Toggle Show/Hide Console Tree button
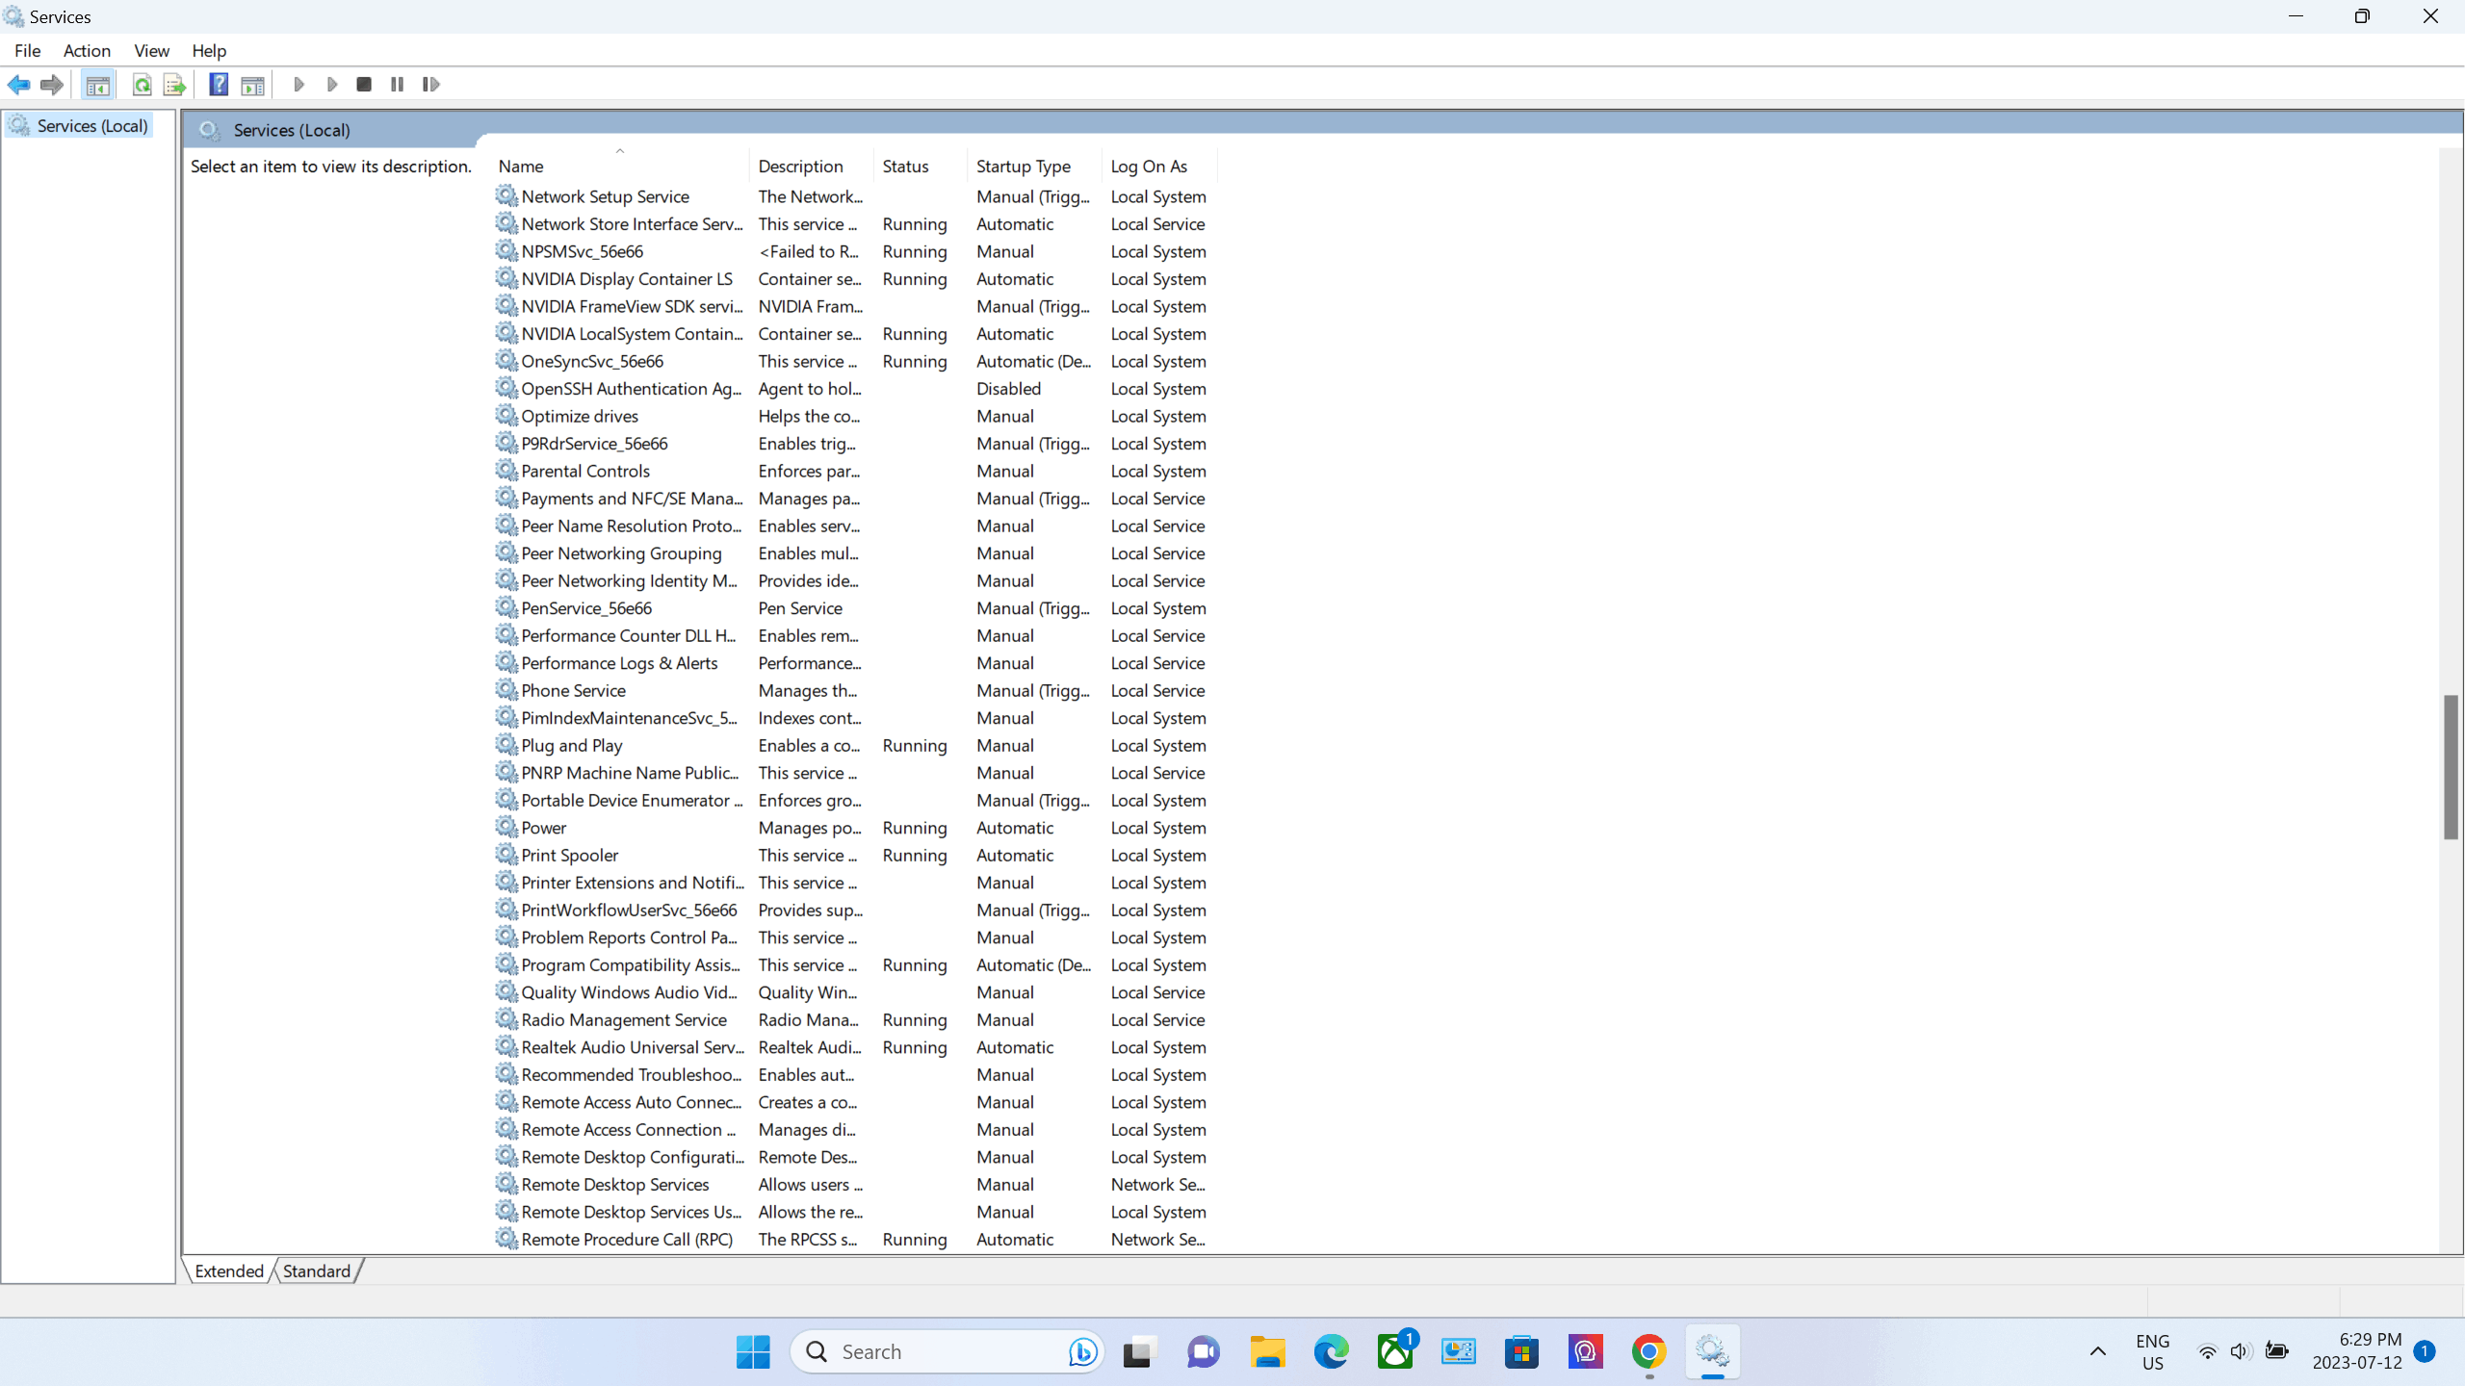The width and height of the screenshot is (2465, 1386). tap(97, 85)
